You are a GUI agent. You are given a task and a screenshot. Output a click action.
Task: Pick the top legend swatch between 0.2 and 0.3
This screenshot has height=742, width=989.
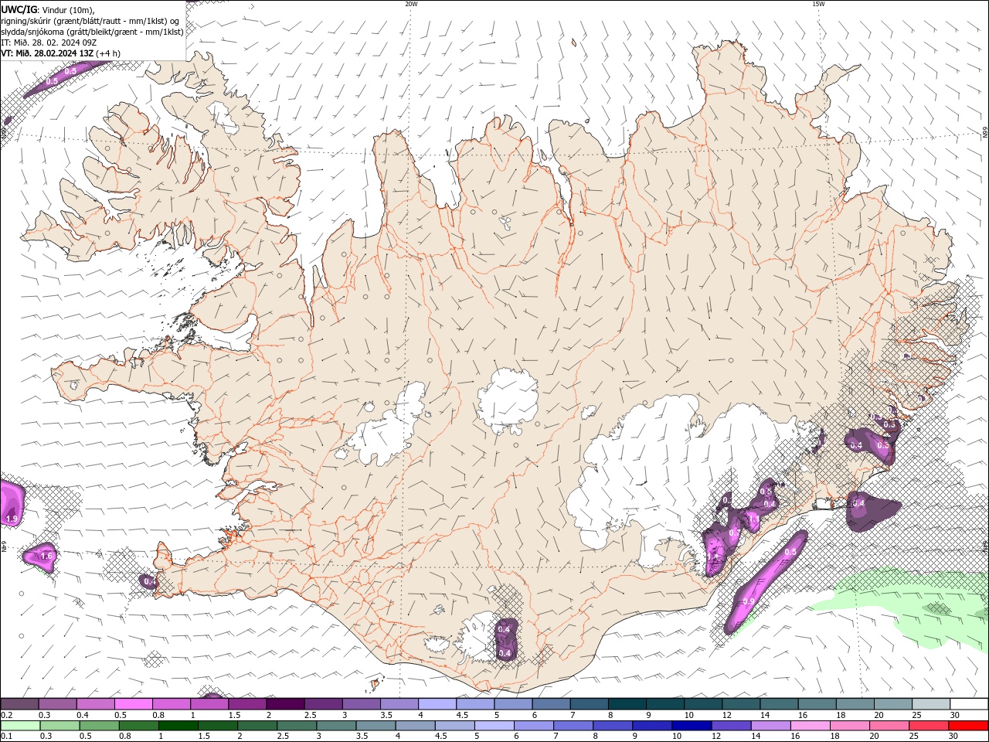pos(20,704)
